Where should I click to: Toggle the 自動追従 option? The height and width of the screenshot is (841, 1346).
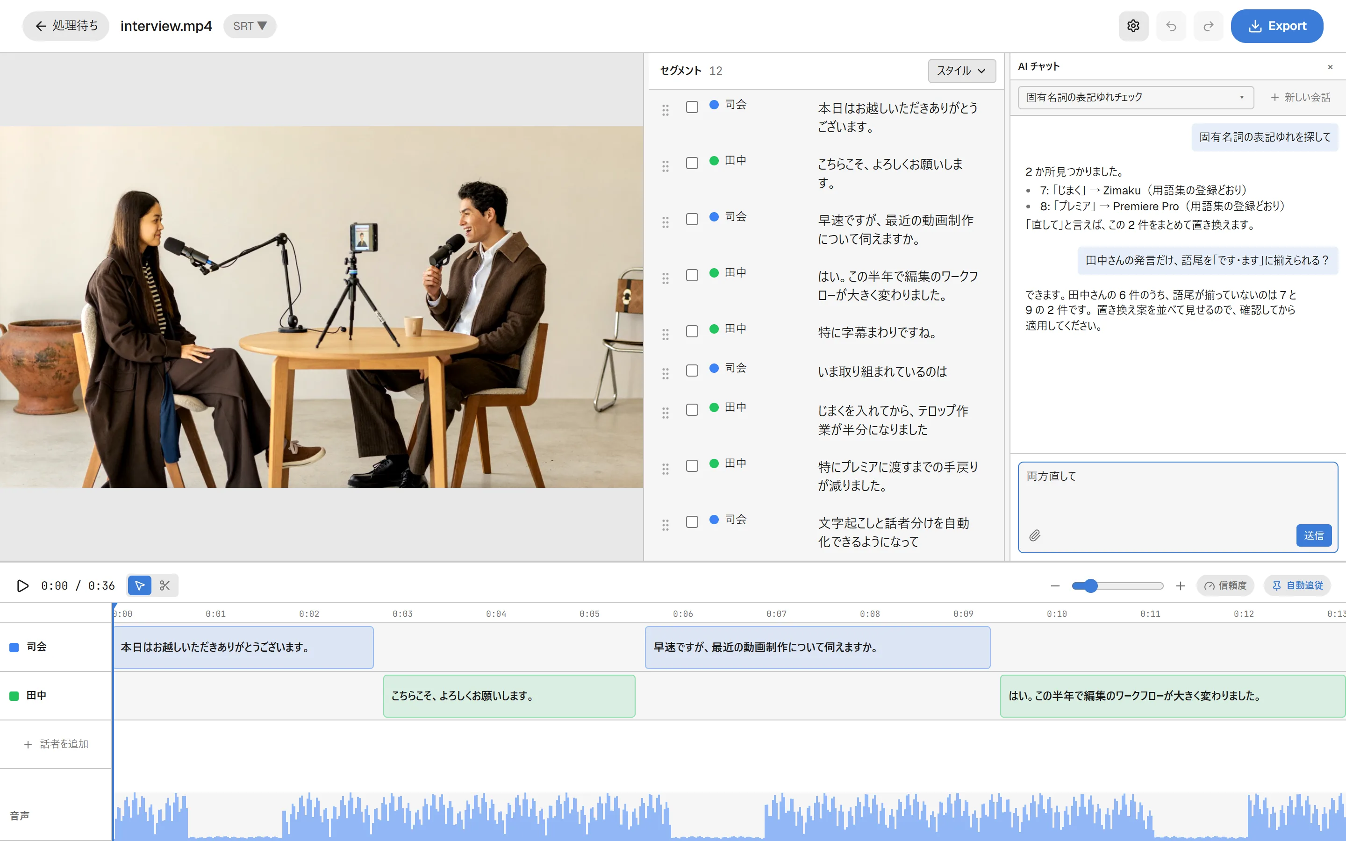pyautogui.click(x=1297, y=586)
